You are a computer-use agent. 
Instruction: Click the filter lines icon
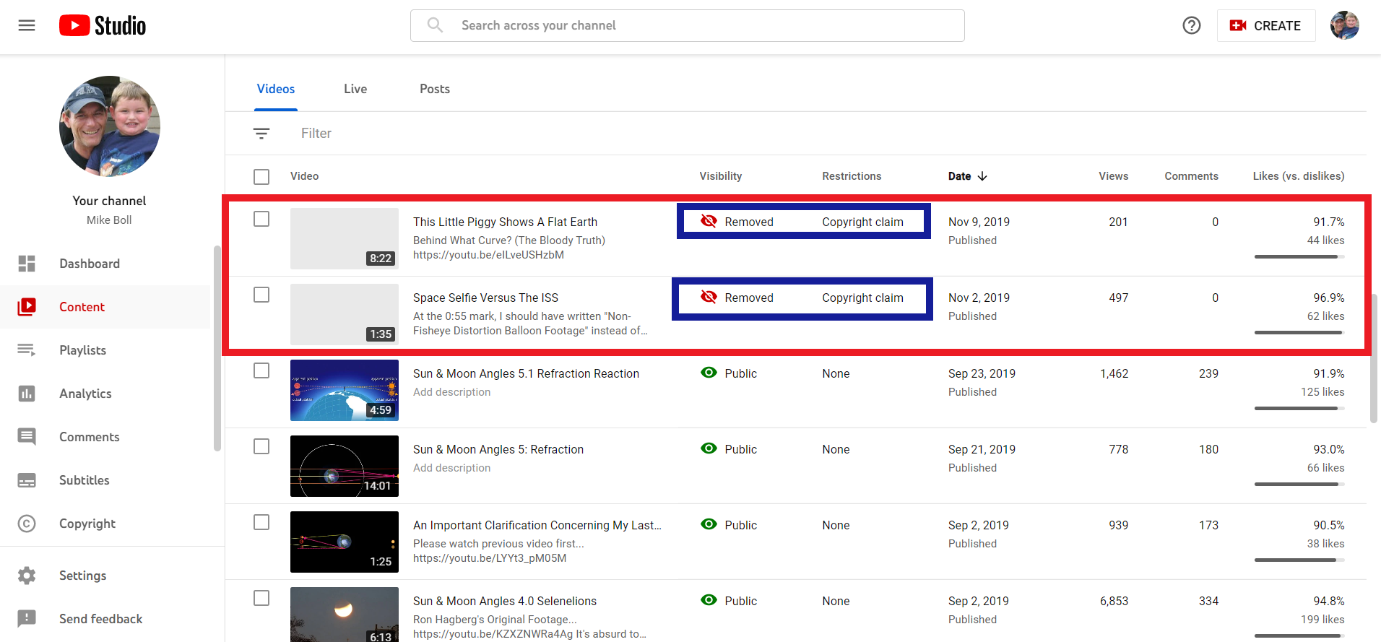point(261,134)
